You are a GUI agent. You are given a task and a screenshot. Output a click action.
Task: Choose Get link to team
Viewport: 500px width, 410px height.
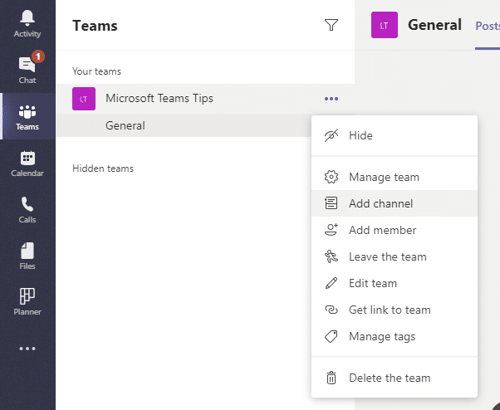[x=395, y=310]
